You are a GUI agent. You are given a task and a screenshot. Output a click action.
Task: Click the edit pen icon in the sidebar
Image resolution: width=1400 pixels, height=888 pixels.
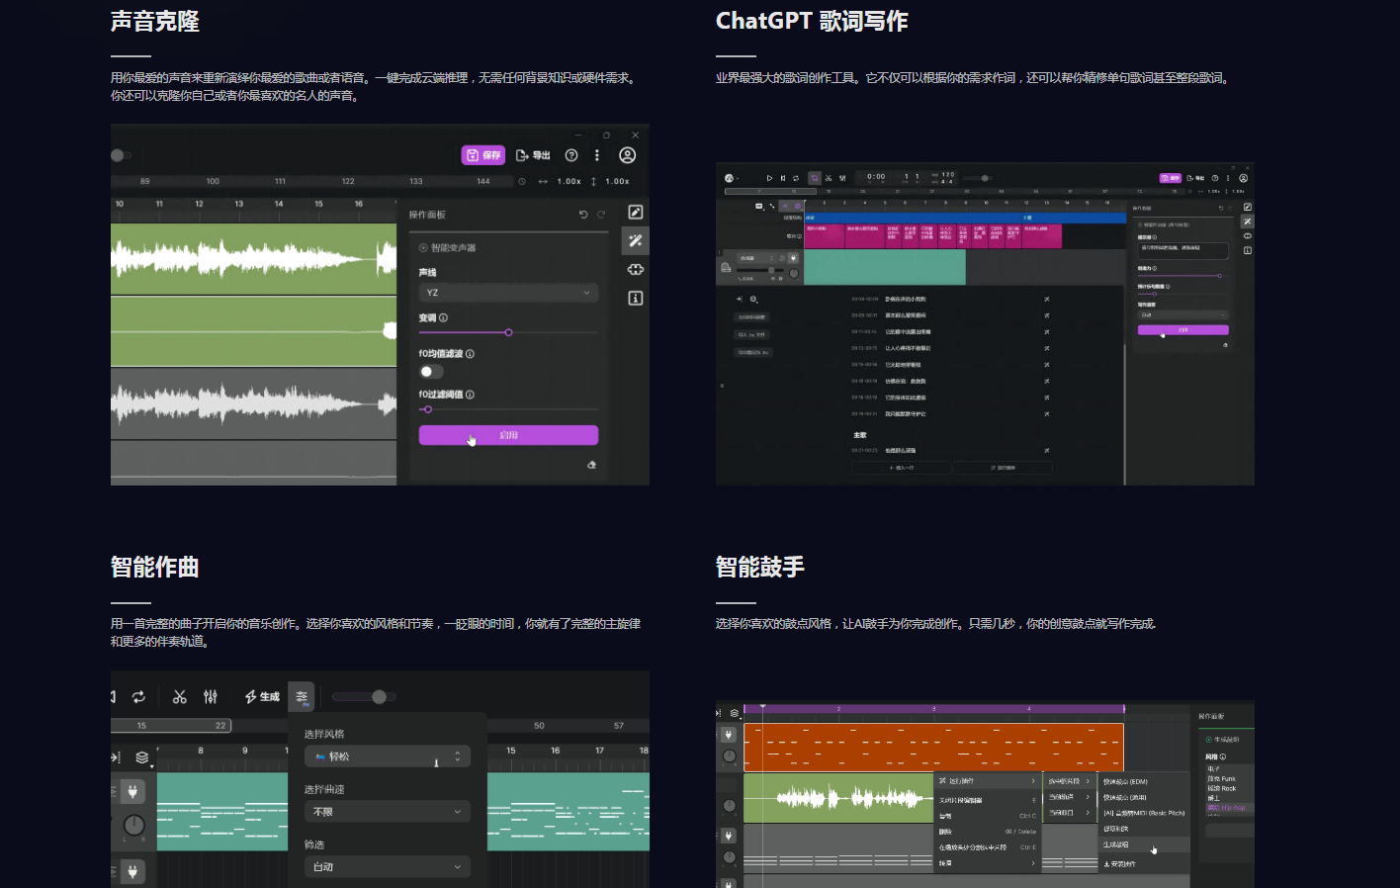click(x=635, y=212)
